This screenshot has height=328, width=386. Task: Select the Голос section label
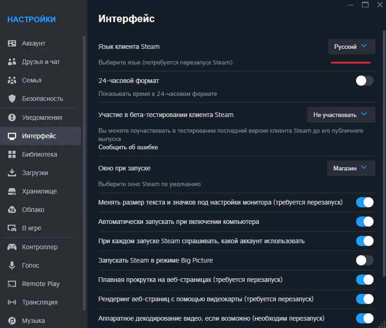30,265
